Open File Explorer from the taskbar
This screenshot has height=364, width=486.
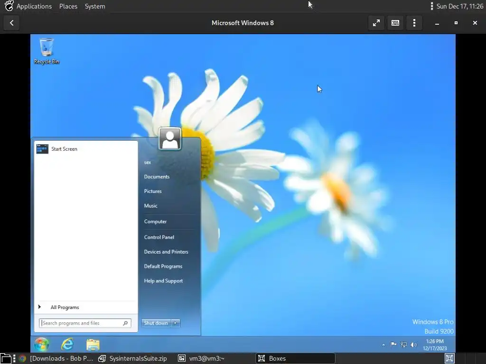[x=93, y=345]
